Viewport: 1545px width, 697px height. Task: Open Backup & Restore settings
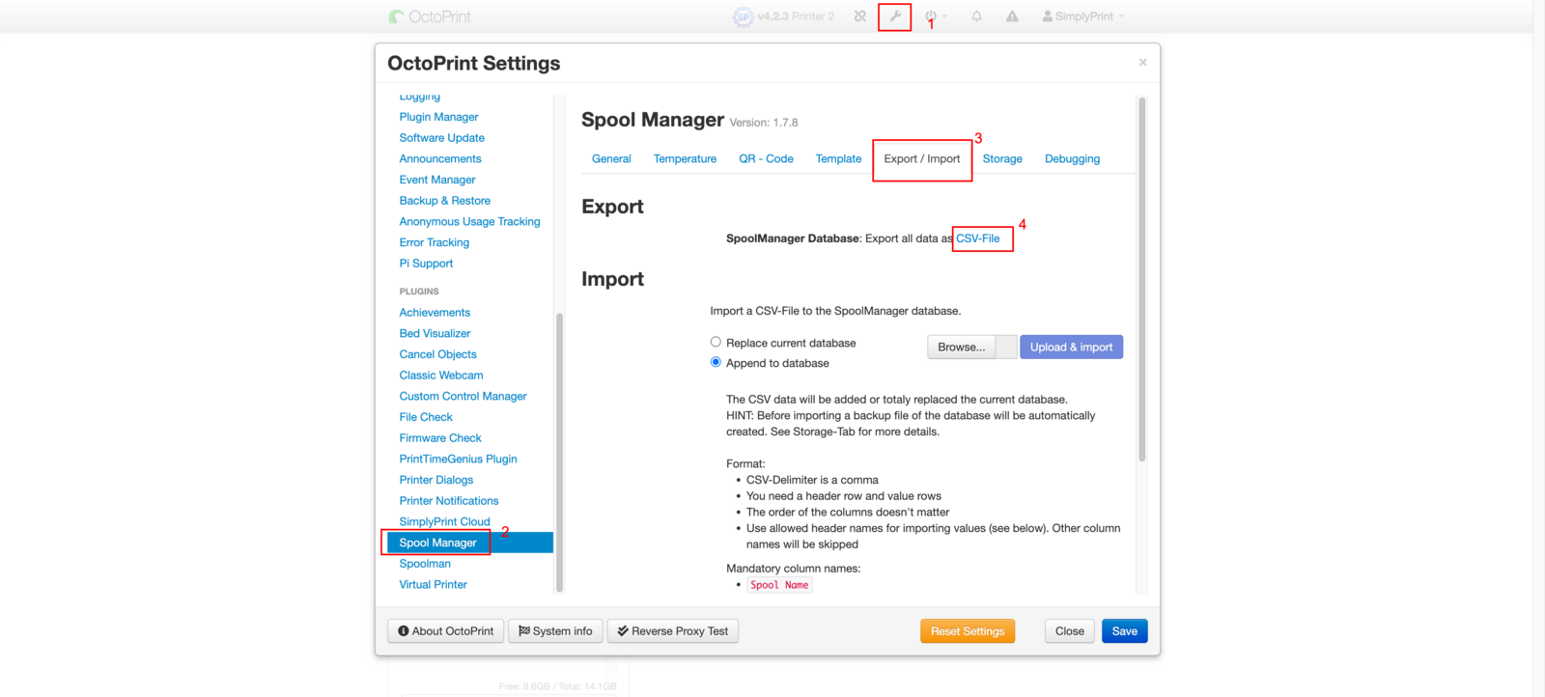coord(444,201)
